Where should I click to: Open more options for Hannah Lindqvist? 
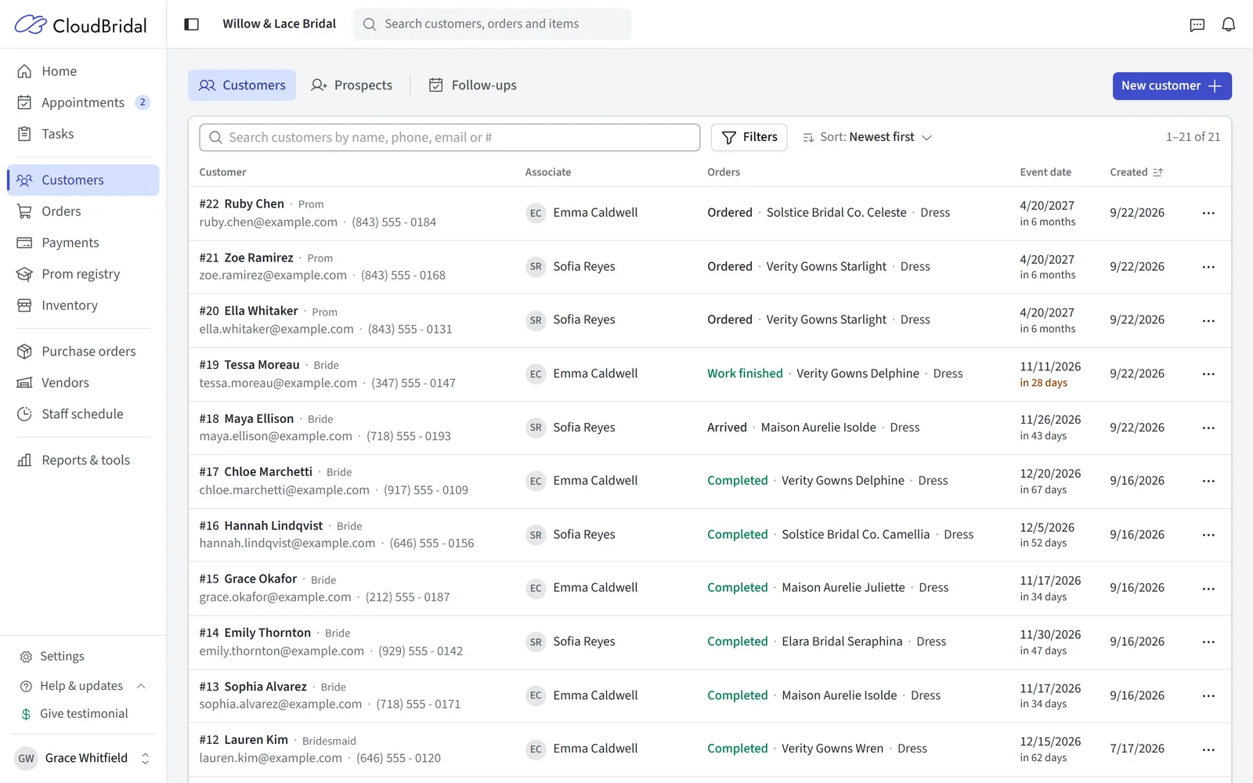[x=1208, y=535]
